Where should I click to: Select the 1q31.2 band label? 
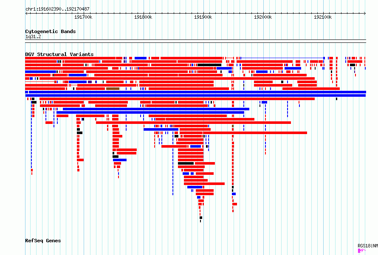click(x=33, y=36)
